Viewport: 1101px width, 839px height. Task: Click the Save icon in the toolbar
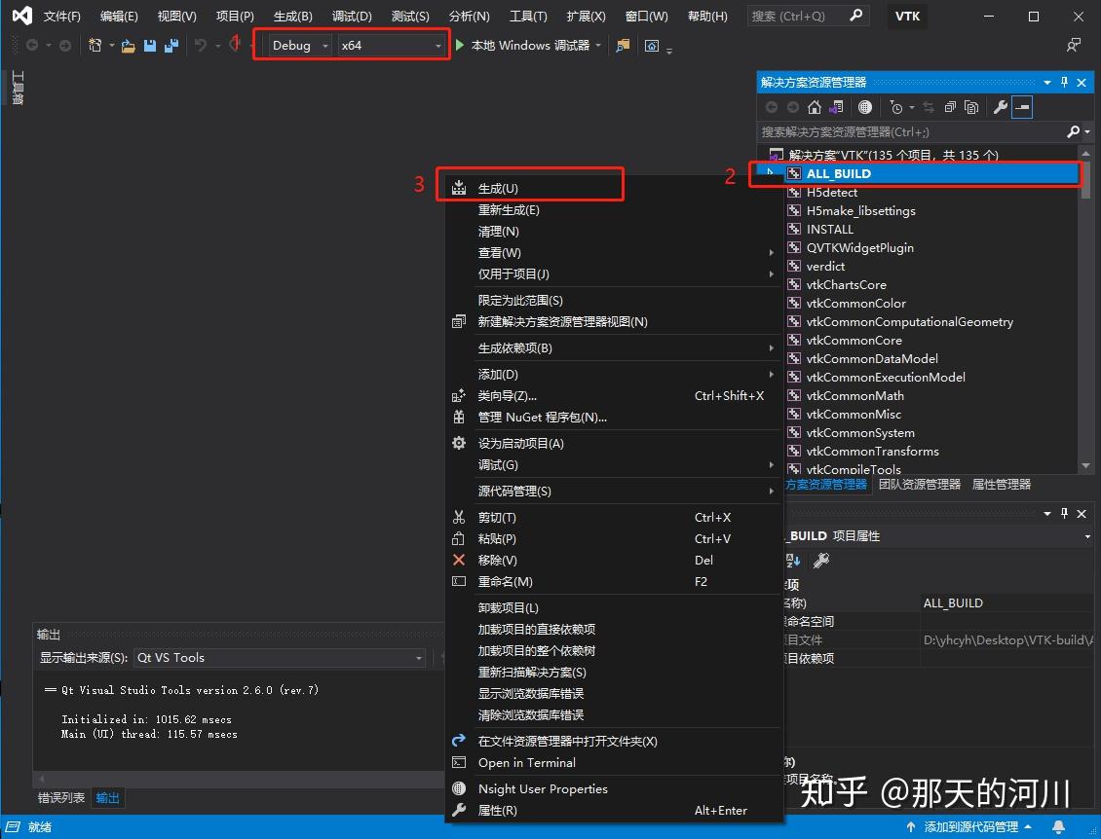[x=149, y=45]
